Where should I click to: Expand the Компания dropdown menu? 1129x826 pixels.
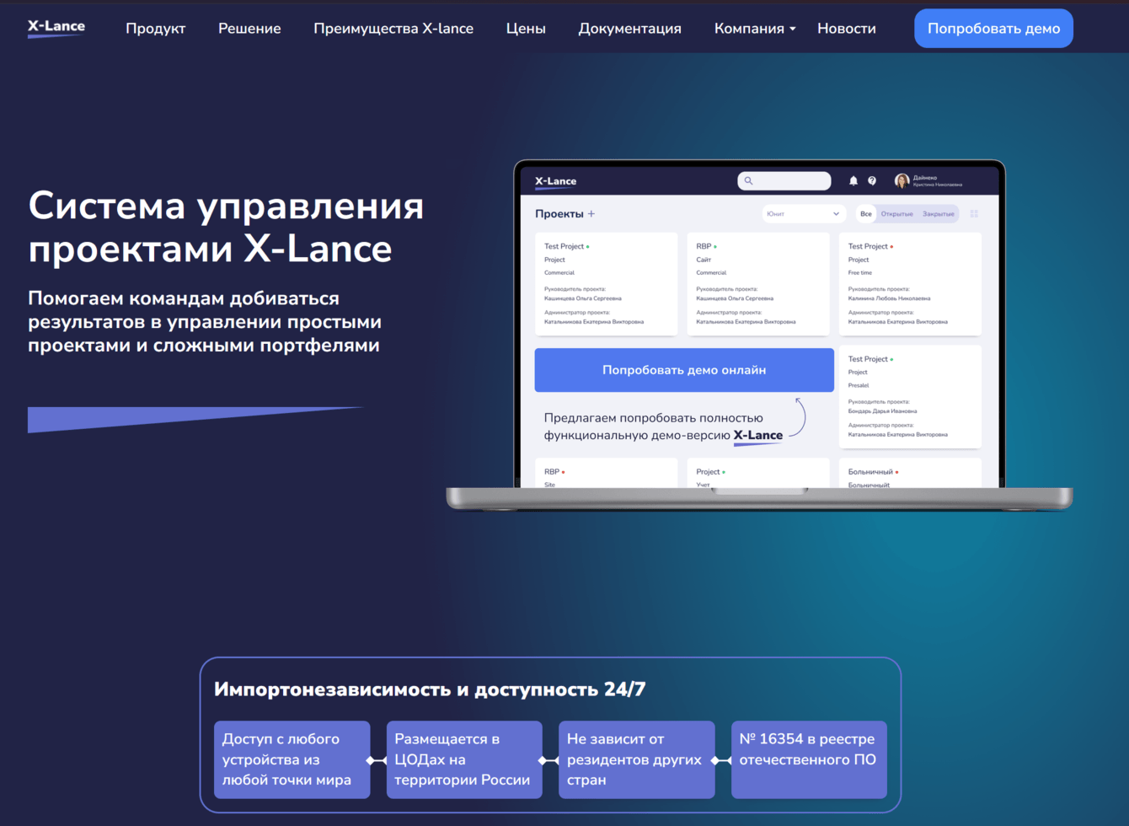click(x=755, y=29)
